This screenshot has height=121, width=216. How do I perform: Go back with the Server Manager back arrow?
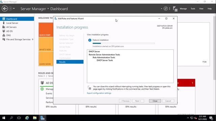(x=5, y=9)
